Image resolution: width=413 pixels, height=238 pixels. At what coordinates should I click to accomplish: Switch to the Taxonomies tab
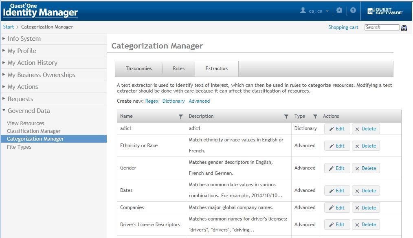[138, 68]
